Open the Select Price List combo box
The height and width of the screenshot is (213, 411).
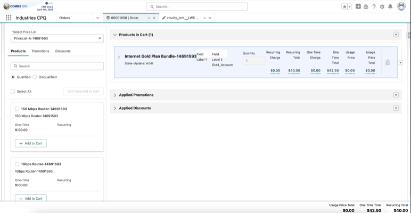click(x=57, y=38)
